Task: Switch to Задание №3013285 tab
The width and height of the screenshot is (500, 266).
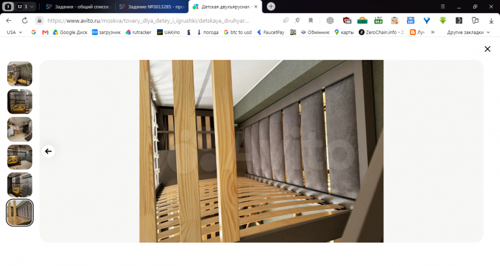Action: pyautogui.click(x=152, y=7)
